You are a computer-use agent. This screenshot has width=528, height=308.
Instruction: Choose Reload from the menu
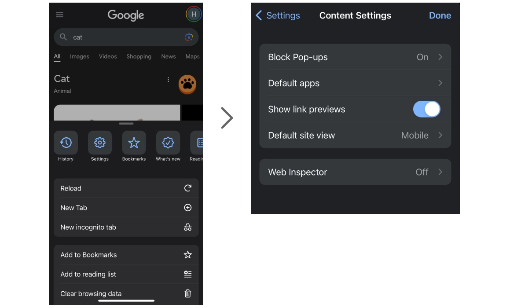coord(126,188)
